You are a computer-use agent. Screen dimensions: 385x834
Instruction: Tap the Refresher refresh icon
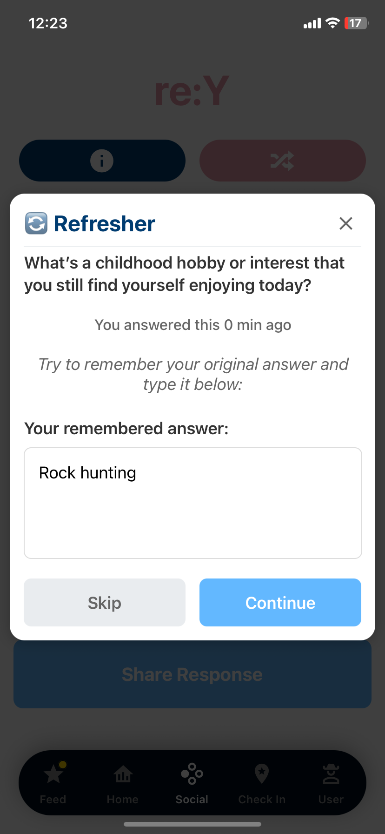click(36, 223)
